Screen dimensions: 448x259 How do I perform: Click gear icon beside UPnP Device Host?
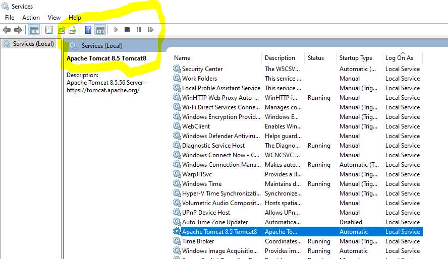coord(177,212)
